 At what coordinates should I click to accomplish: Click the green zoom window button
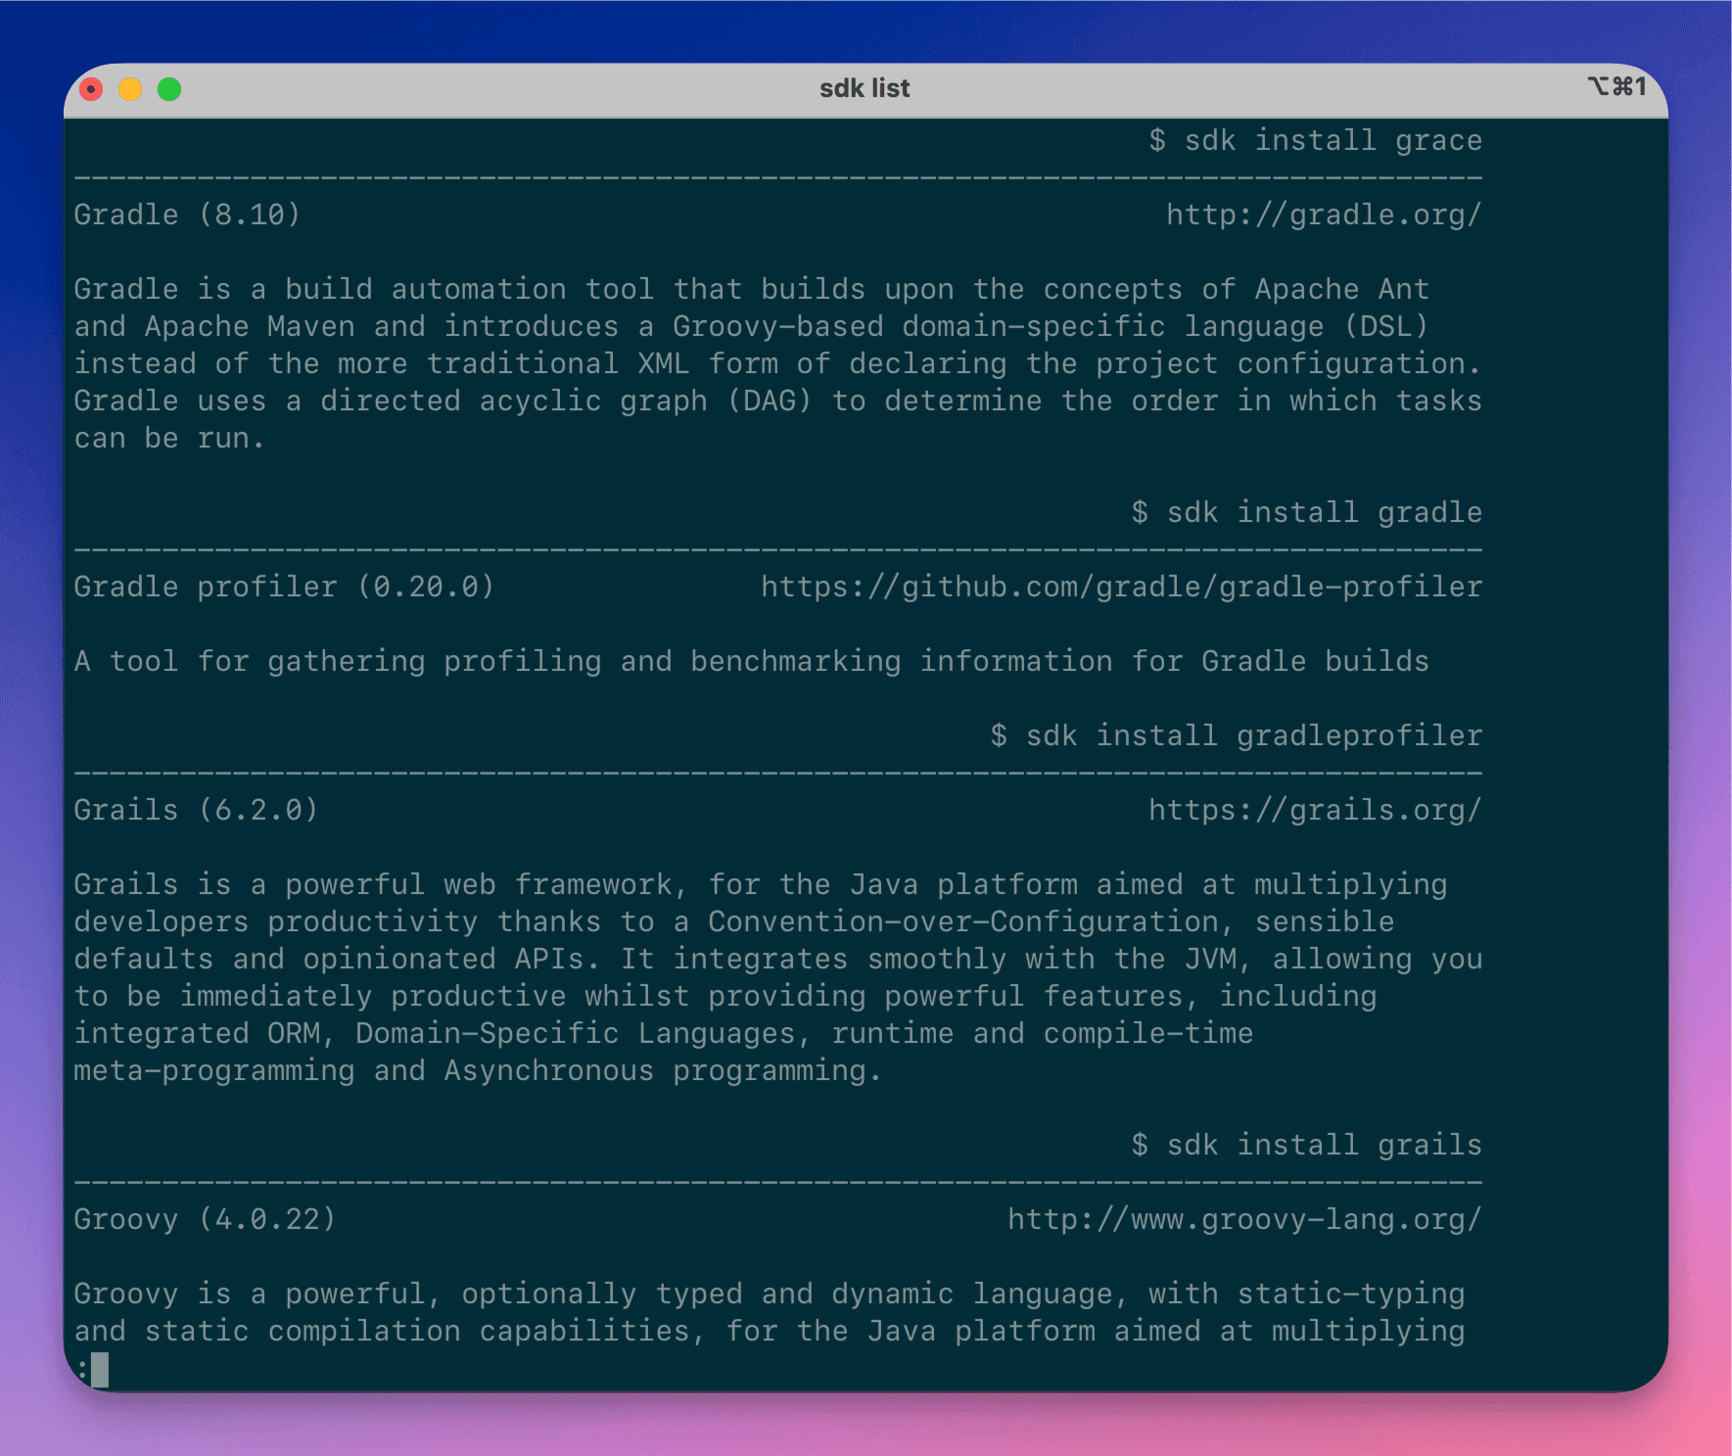pos(169,89)
